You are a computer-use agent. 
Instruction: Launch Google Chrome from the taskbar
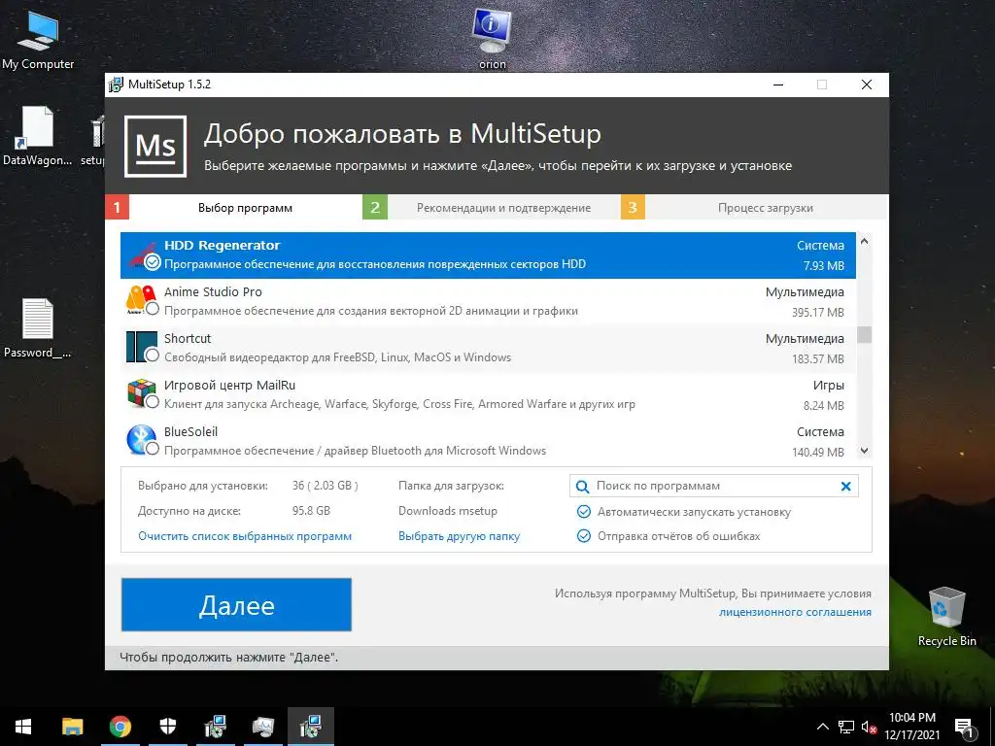pos(120,727)
